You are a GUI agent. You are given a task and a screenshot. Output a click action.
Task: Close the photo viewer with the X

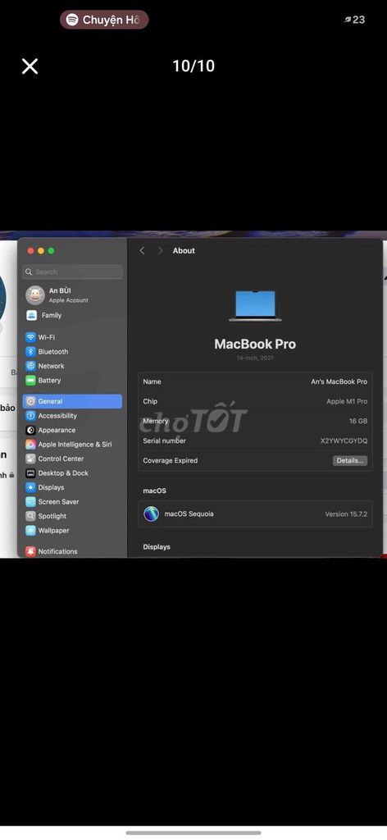coord(30,66)
